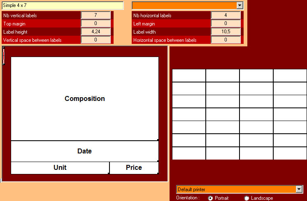
Task: Edit the Left margin value
Action: coord(226,23)
